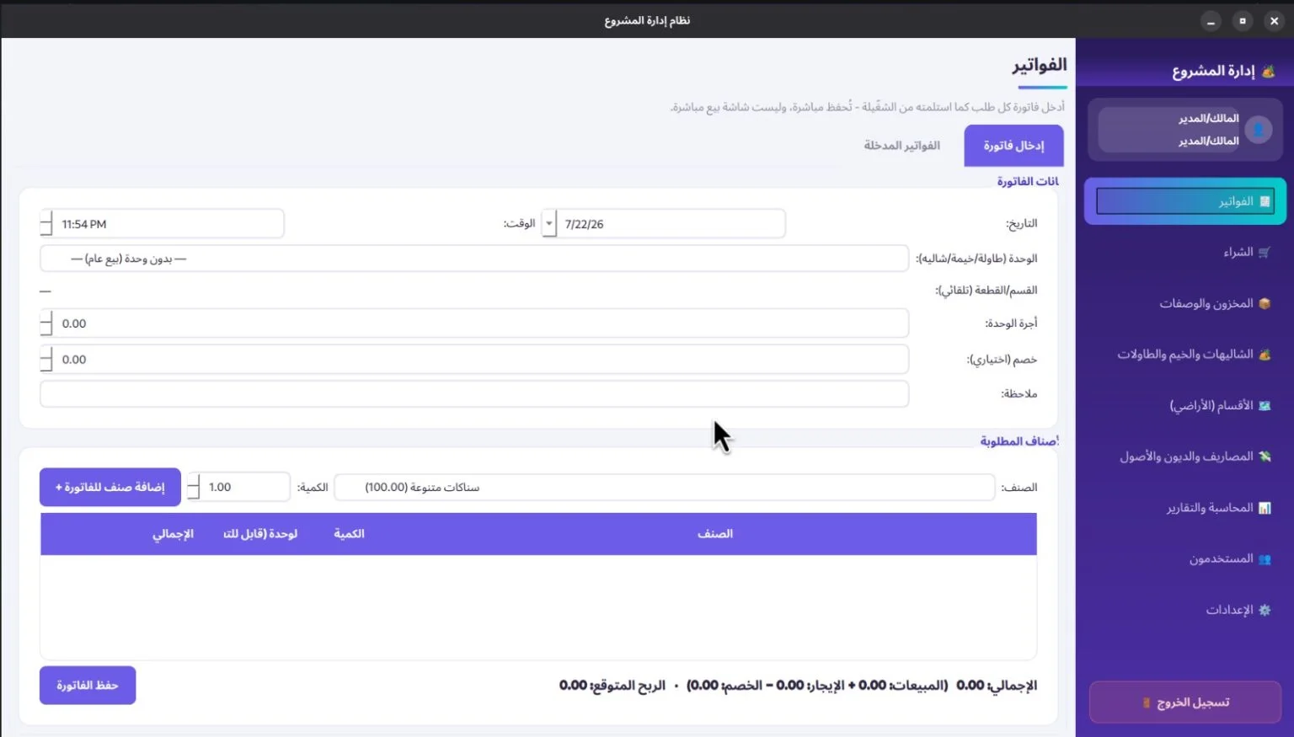1294x737 pixels.
Task: Click the ملاحظة note input field
Action: [x=474, y=393]
